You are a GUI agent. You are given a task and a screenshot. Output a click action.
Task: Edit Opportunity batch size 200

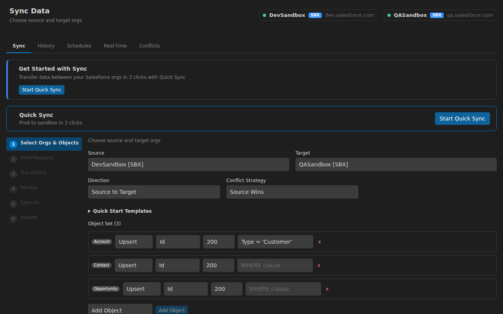coord(227,289)
